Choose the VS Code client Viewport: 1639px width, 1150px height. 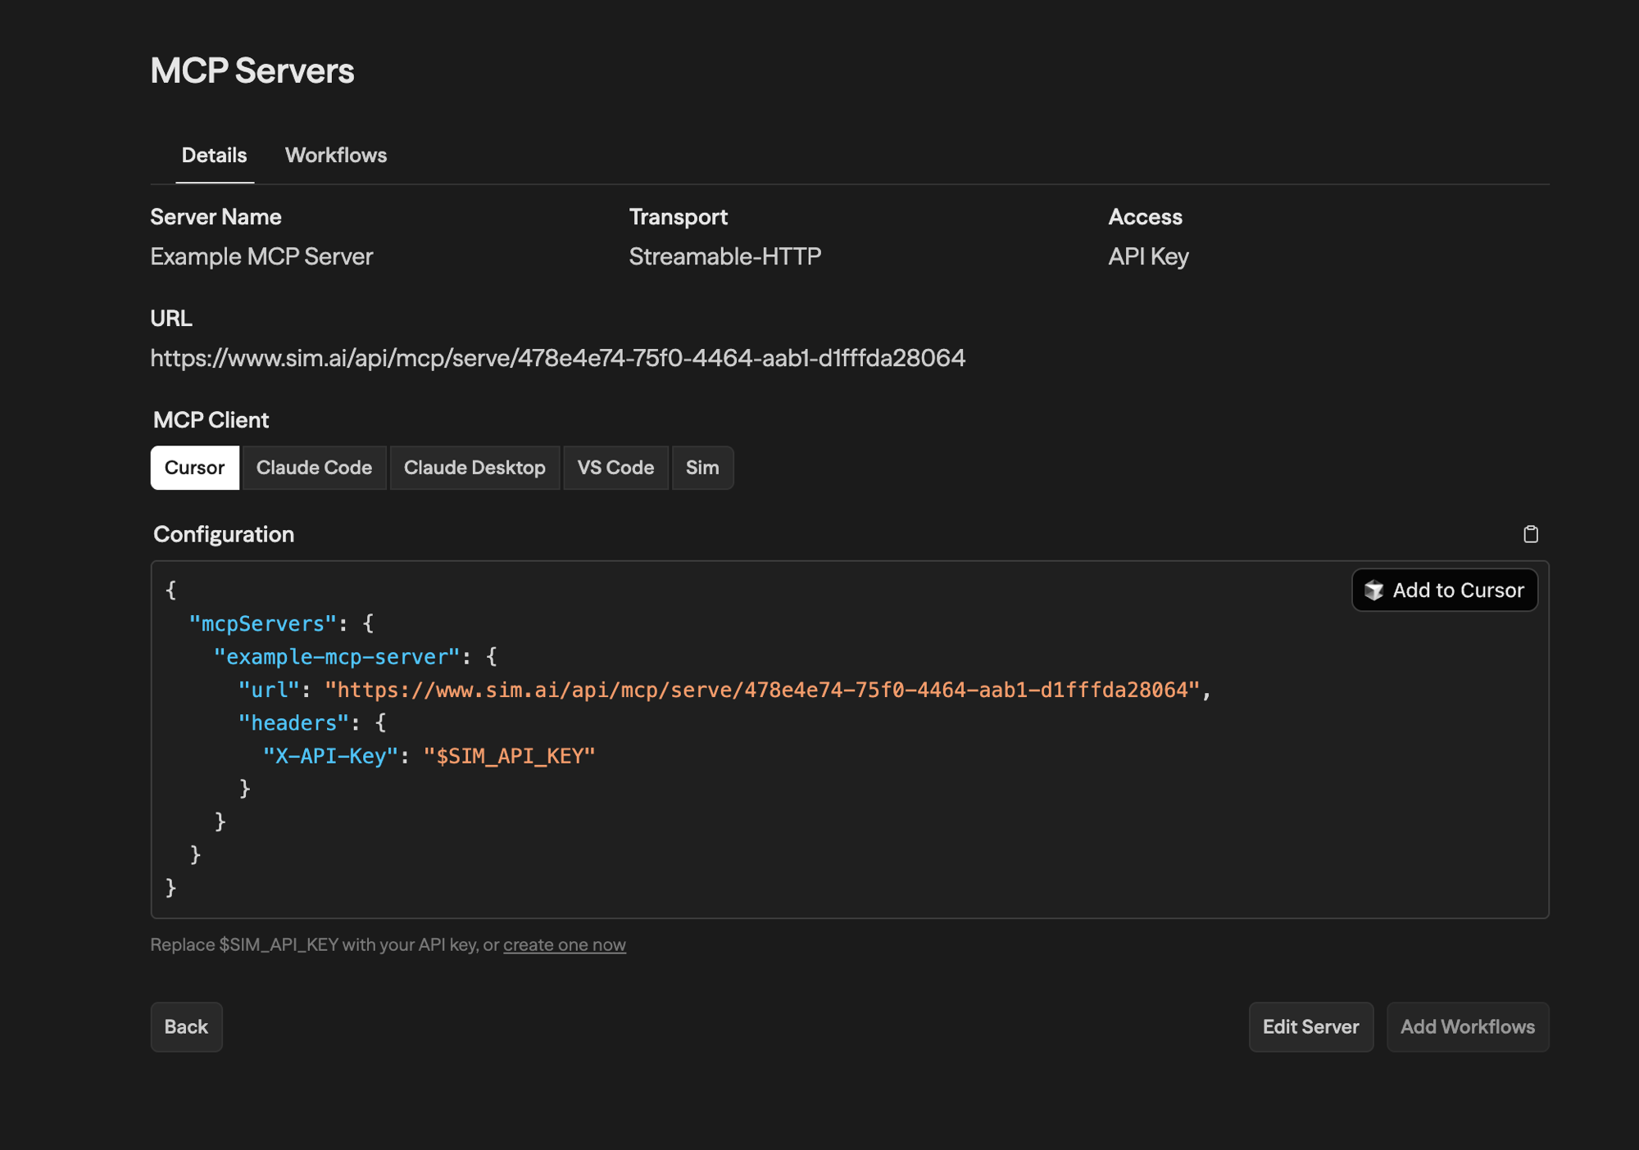615,468
